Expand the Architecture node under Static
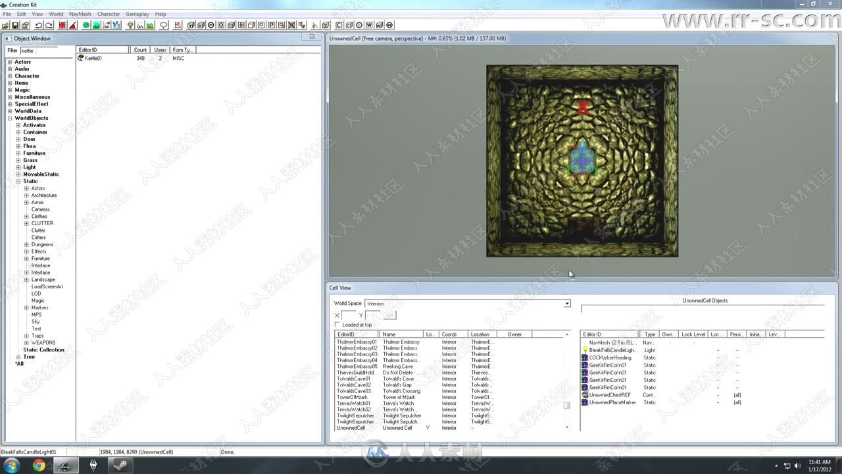 (27, 196)
